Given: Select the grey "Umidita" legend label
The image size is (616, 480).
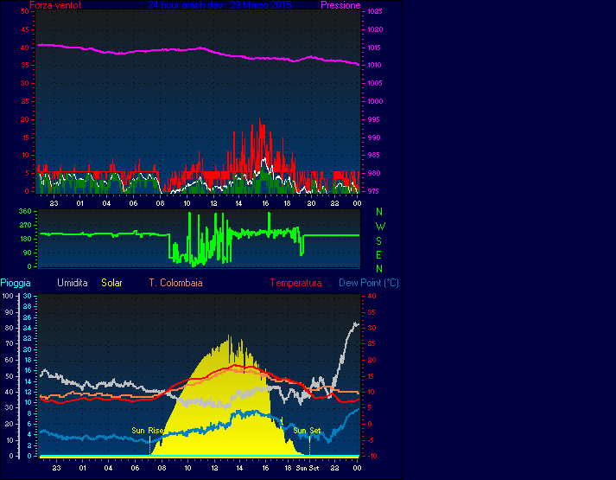Looking at the screenshot, I should [73, 283].
